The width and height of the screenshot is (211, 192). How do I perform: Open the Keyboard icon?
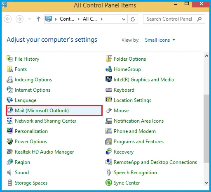[x=109, y=90]
